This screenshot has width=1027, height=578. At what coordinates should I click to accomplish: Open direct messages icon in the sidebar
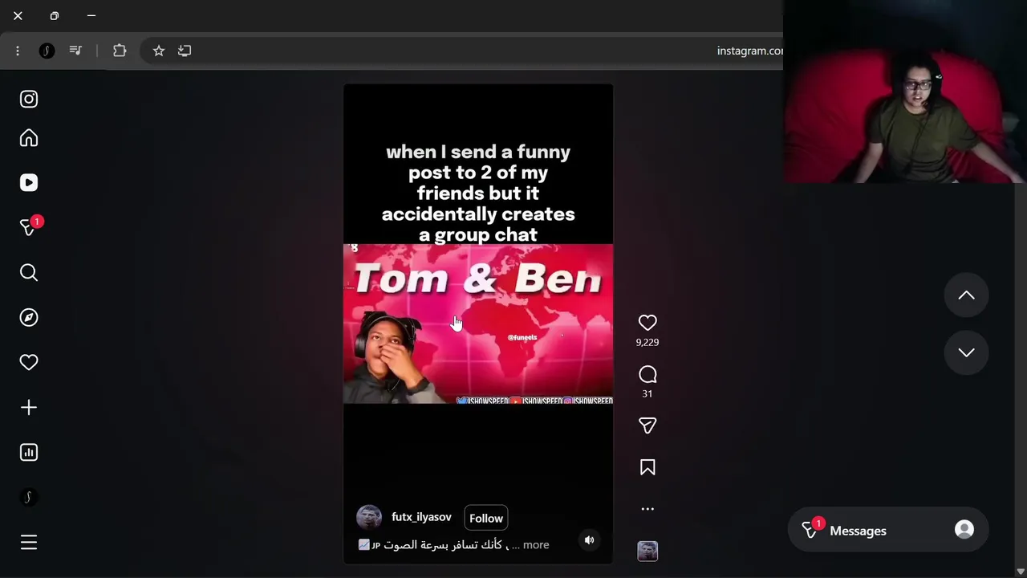[29, 228]
